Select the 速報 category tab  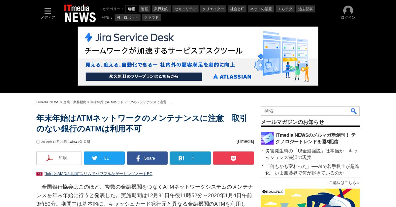click(x=131, y=9)
